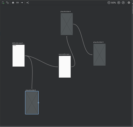133x127 pixels.
Task: Click placeholder5's action handle circle
Action: coord(39,103)
